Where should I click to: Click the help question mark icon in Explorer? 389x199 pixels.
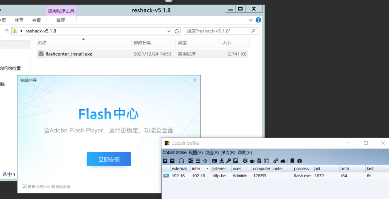[258, 20]
